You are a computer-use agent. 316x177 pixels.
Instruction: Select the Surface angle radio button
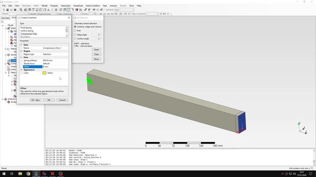click(x=75, y=38)
